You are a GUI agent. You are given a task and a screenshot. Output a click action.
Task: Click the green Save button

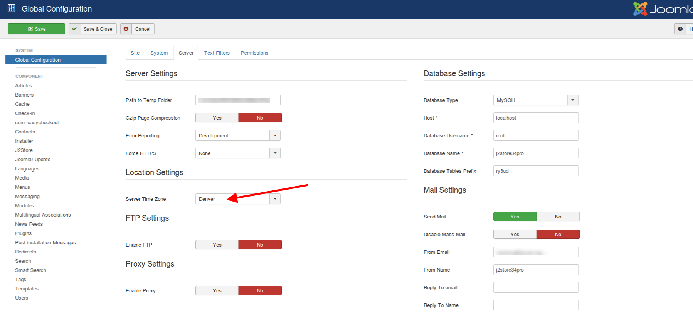pyautogui.click(x=36, y=29)
